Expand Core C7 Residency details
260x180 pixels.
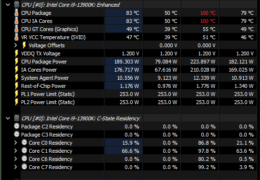pyautogui.click(x=16, y=167)
